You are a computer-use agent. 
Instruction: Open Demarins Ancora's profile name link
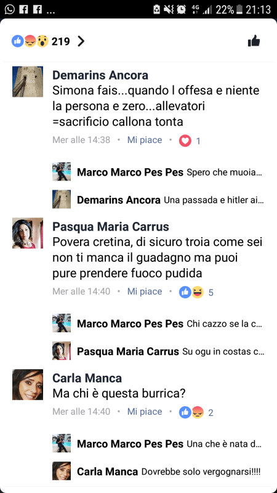(x=100, y=75)
